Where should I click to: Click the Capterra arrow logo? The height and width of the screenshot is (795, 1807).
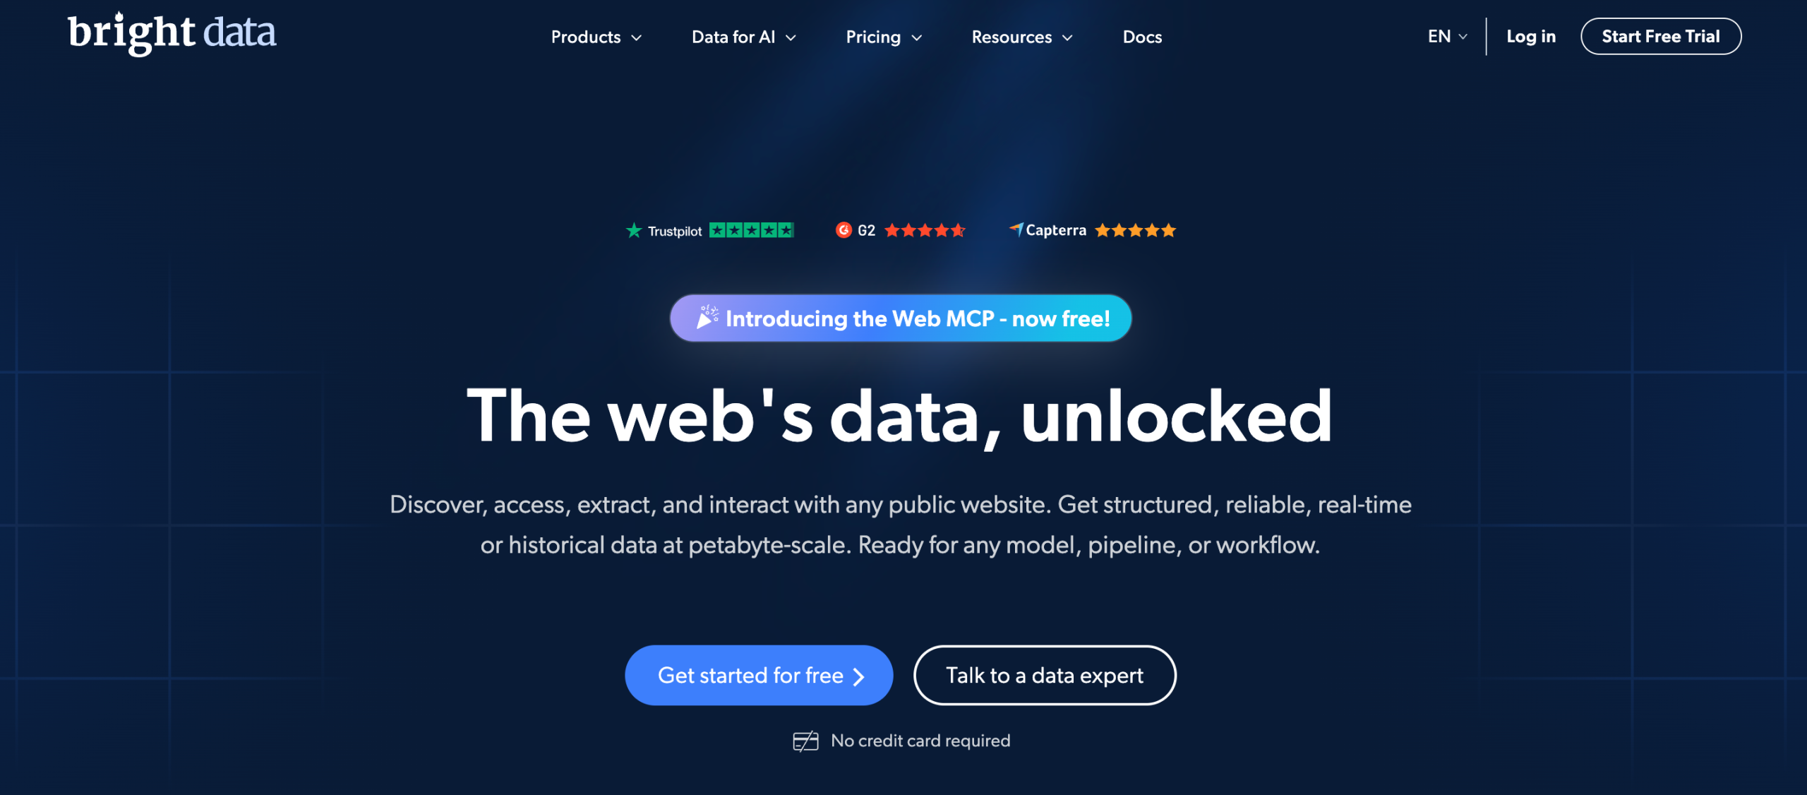(1016, 229)
